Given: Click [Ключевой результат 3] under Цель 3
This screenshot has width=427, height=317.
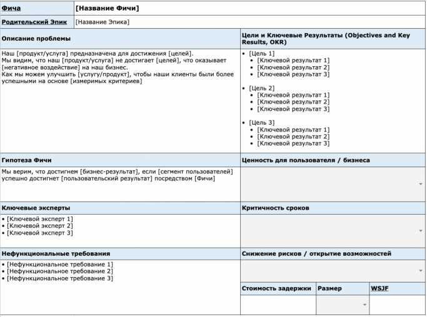Looking at the screenshot, I should click(293, 144).
